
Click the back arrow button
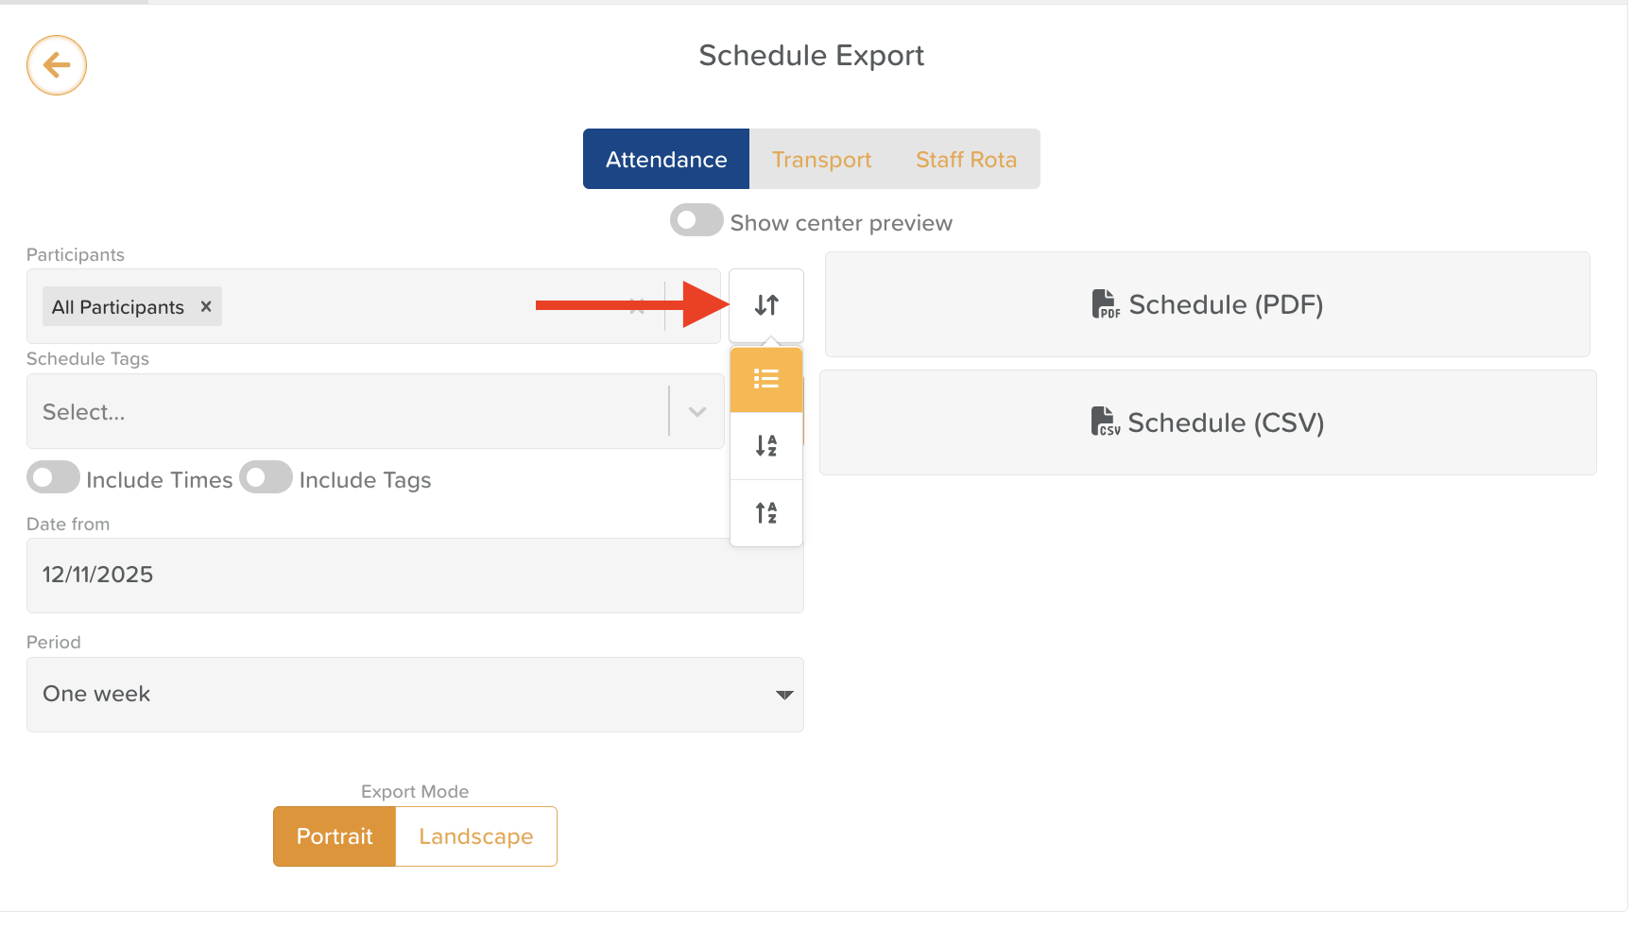click(57, 65)
